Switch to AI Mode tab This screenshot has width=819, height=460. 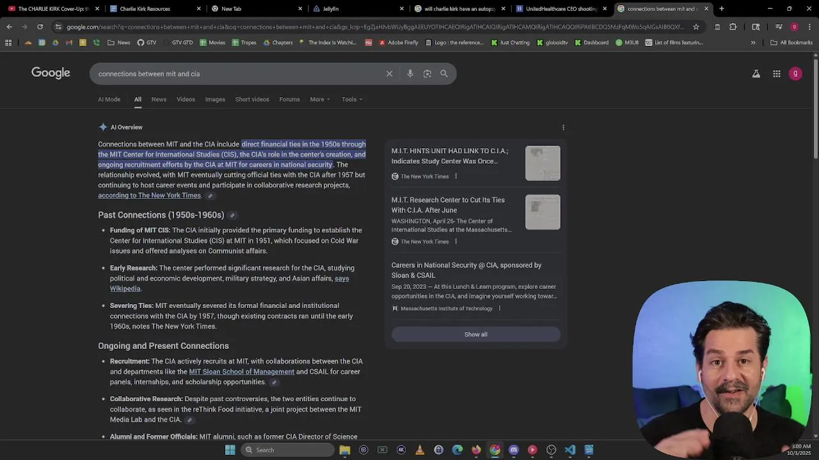pyautogui.click(x=109, y=99)
